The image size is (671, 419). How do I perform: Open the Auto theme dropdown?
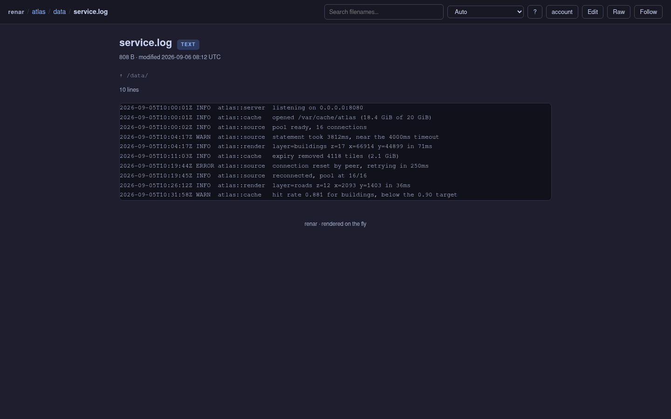click(485, 12)
